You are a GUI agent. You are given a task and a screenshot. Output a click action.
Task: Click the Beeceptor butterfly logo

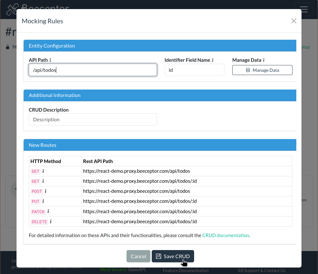12,9
